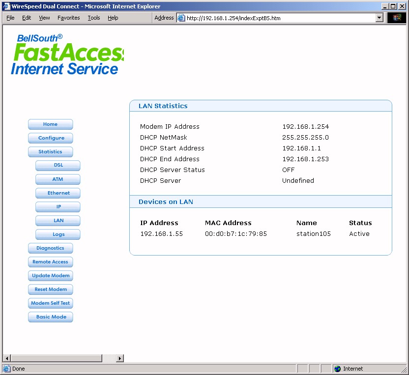409x375 pixels.
Task: Open the Configure section
Action: (x=50, y=138)
